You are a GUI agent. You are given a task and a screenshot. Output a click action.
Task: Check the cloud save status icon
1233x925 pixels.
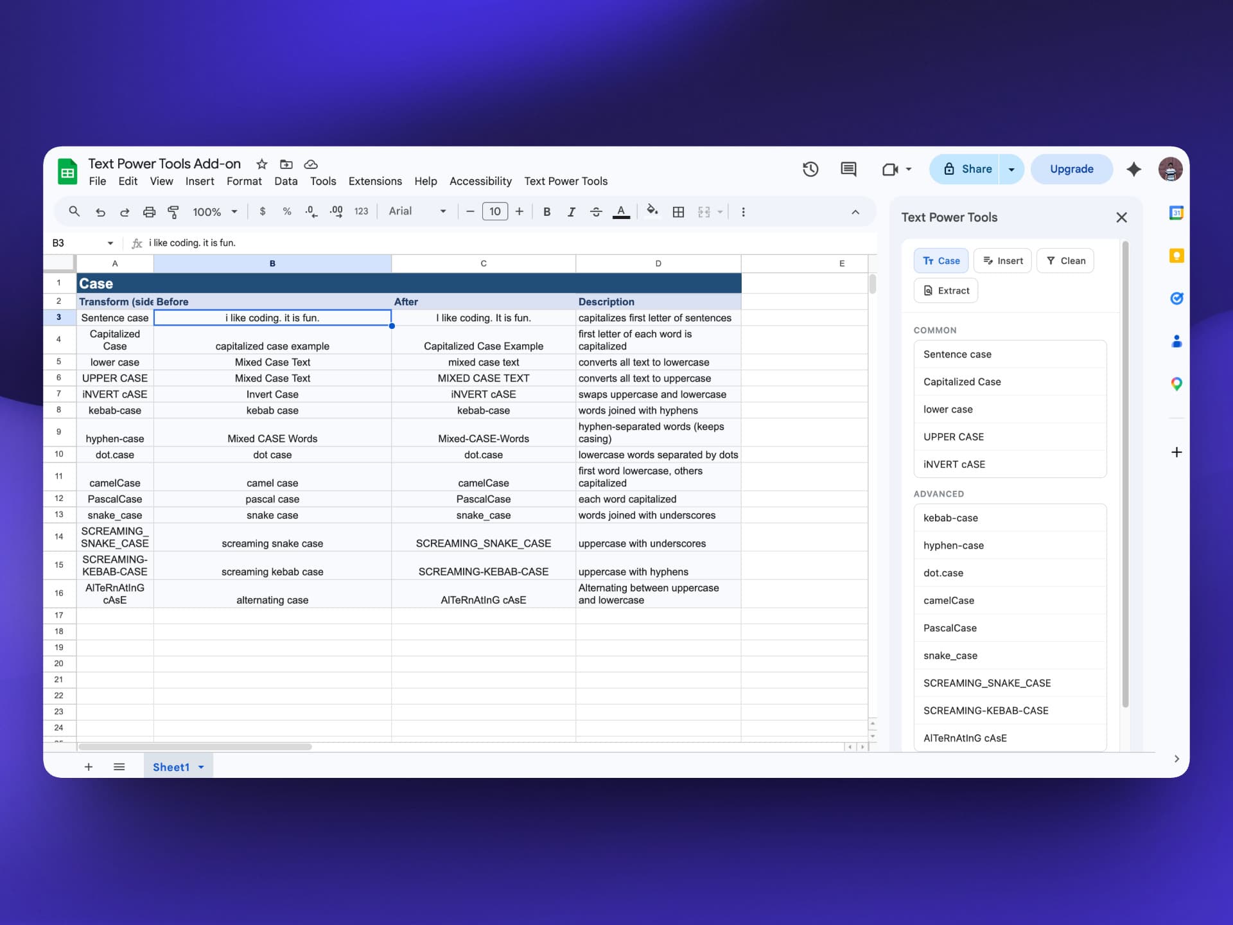click(311, 164)
